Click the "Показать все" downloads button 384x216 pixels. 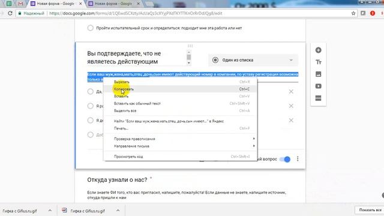tap(370, 210)
